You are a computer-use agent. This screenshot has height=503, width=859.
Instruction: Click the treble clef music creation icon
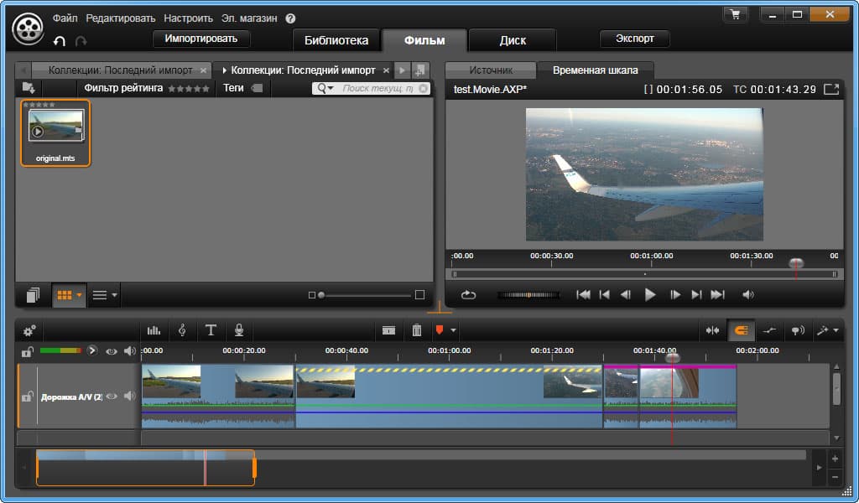tap(182, 330)
